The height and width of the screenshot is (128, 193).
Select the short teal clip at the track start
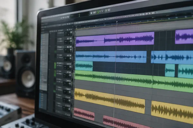pyautogui.click(x=84, y=66)
